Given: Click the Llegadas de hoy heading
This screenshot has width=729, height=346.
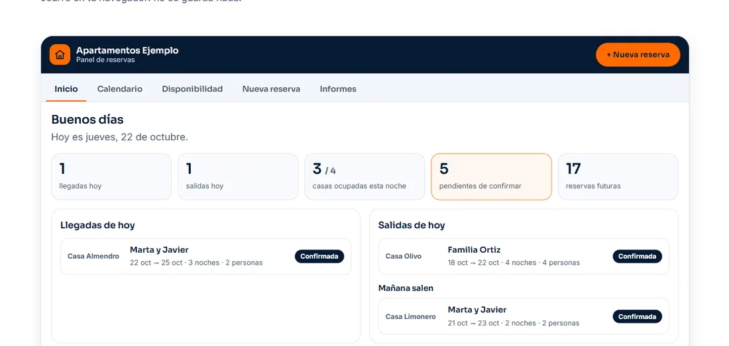Looking at the screenshot, I should (x=97, y=226).
